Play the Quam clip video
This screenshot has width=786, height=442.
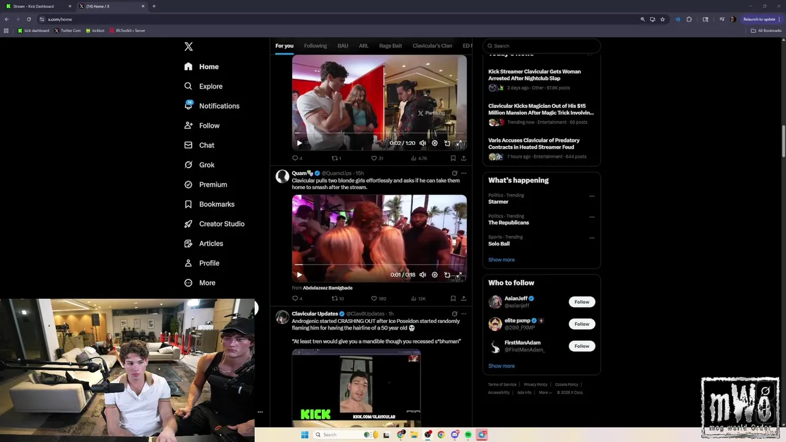pos(299,275)
